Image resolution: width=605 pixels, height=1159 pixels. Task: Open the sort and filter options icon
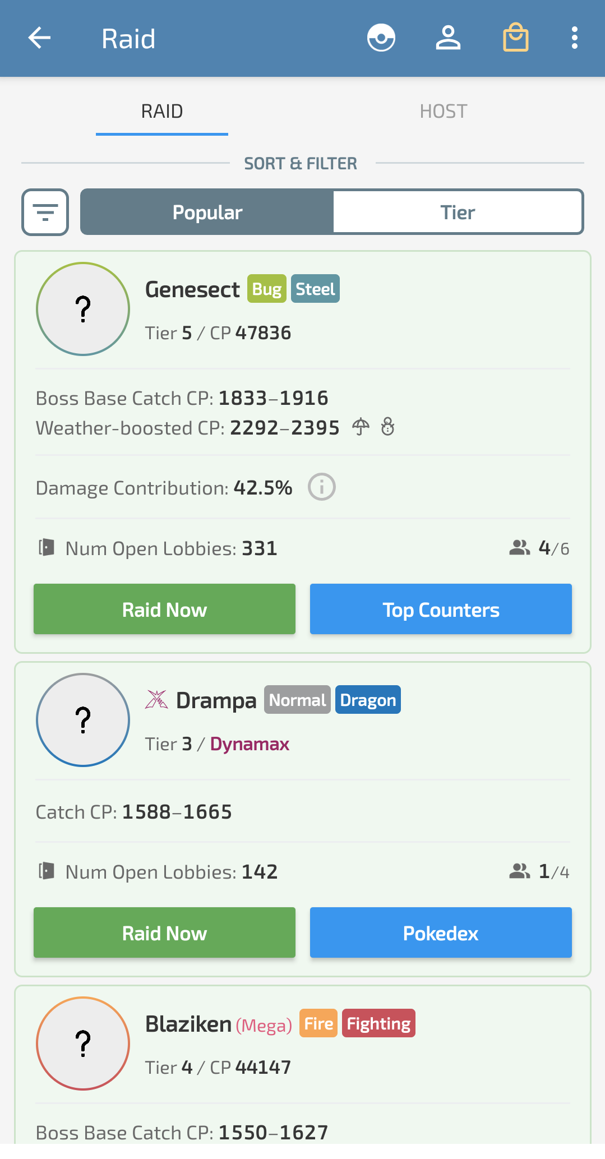(x=45, y=213)
